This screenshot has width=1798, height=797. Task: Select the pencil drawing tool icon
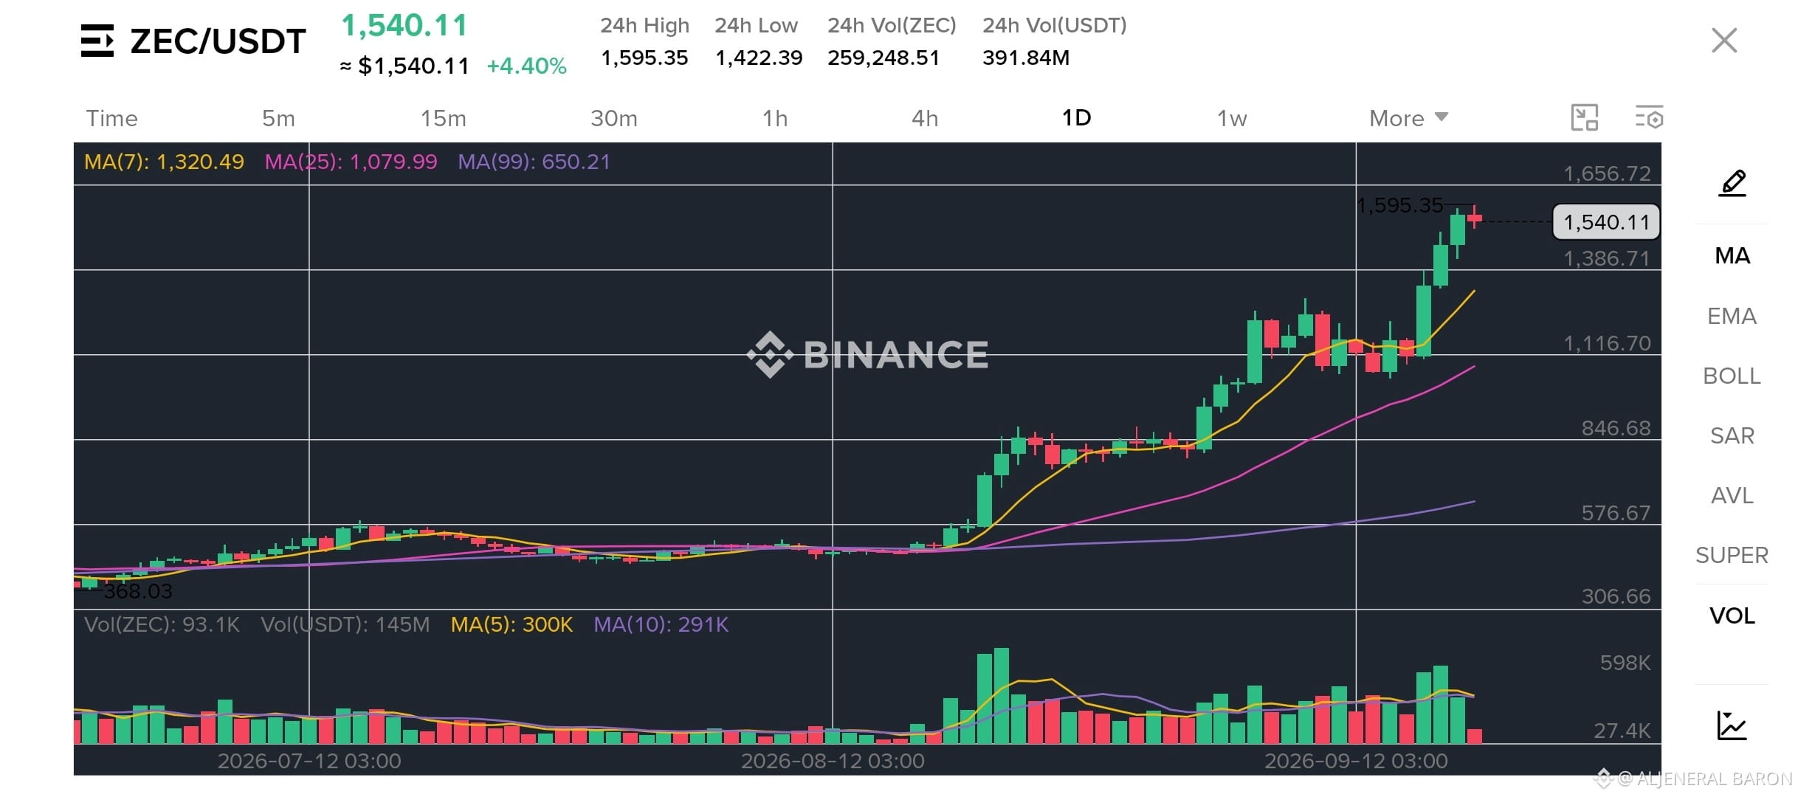[1732, 183]
